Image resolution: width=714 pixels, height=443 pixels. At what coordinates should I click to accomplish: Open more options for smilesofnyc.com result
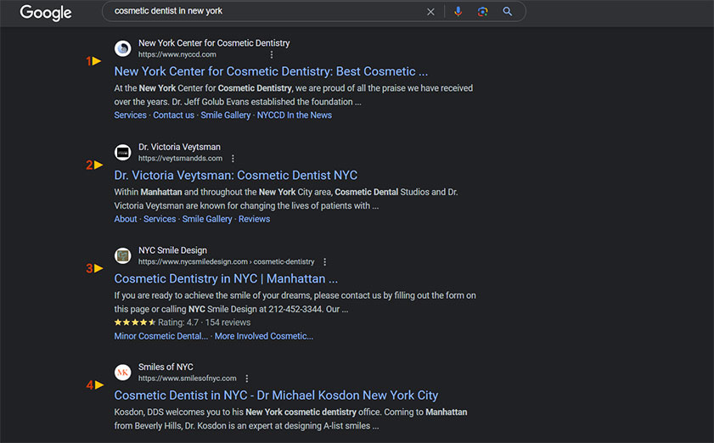tap(247, 379)
